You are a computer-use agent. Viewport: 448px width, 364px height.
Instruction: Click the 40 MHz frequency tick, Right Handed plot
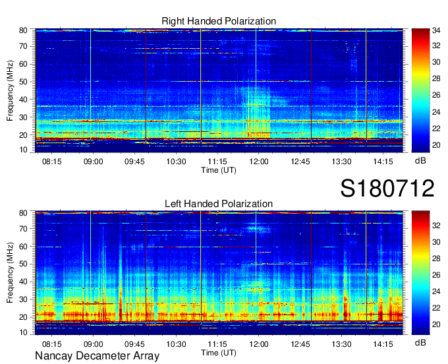23,100
